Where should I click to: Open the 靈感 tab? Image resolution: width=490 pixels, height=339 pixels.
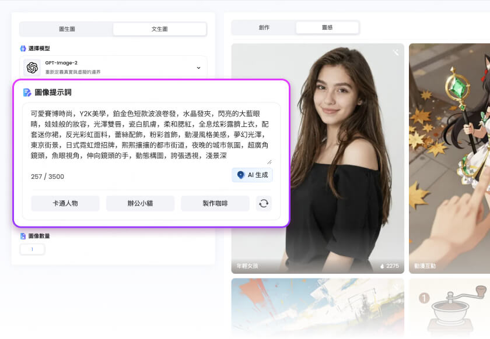tap(327, 27)
